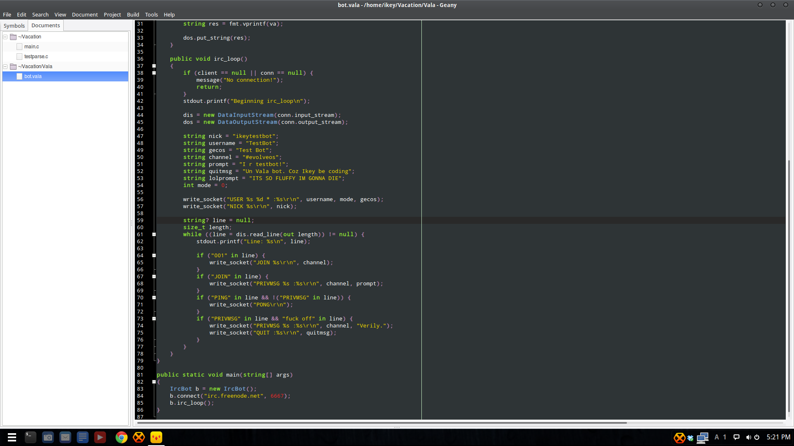The image size is (794, 446).
Task: Place cursor on 'public void irc_loop()' line
Action: click(x=208, y=59)
